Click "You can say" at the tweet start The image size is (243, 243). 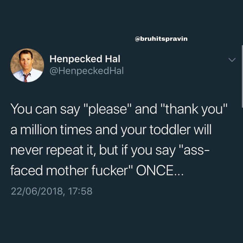(x=45, y=110)
